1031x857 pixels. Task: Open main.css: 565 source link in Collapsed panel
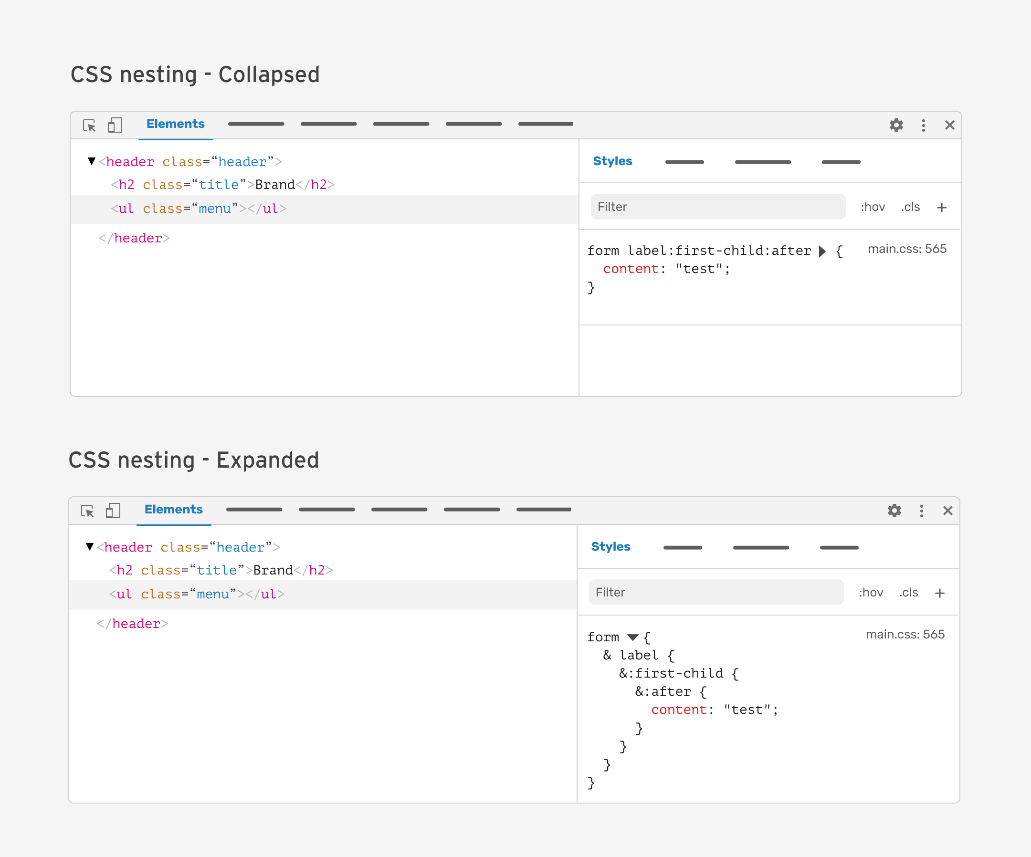click(x=907, y=249)
